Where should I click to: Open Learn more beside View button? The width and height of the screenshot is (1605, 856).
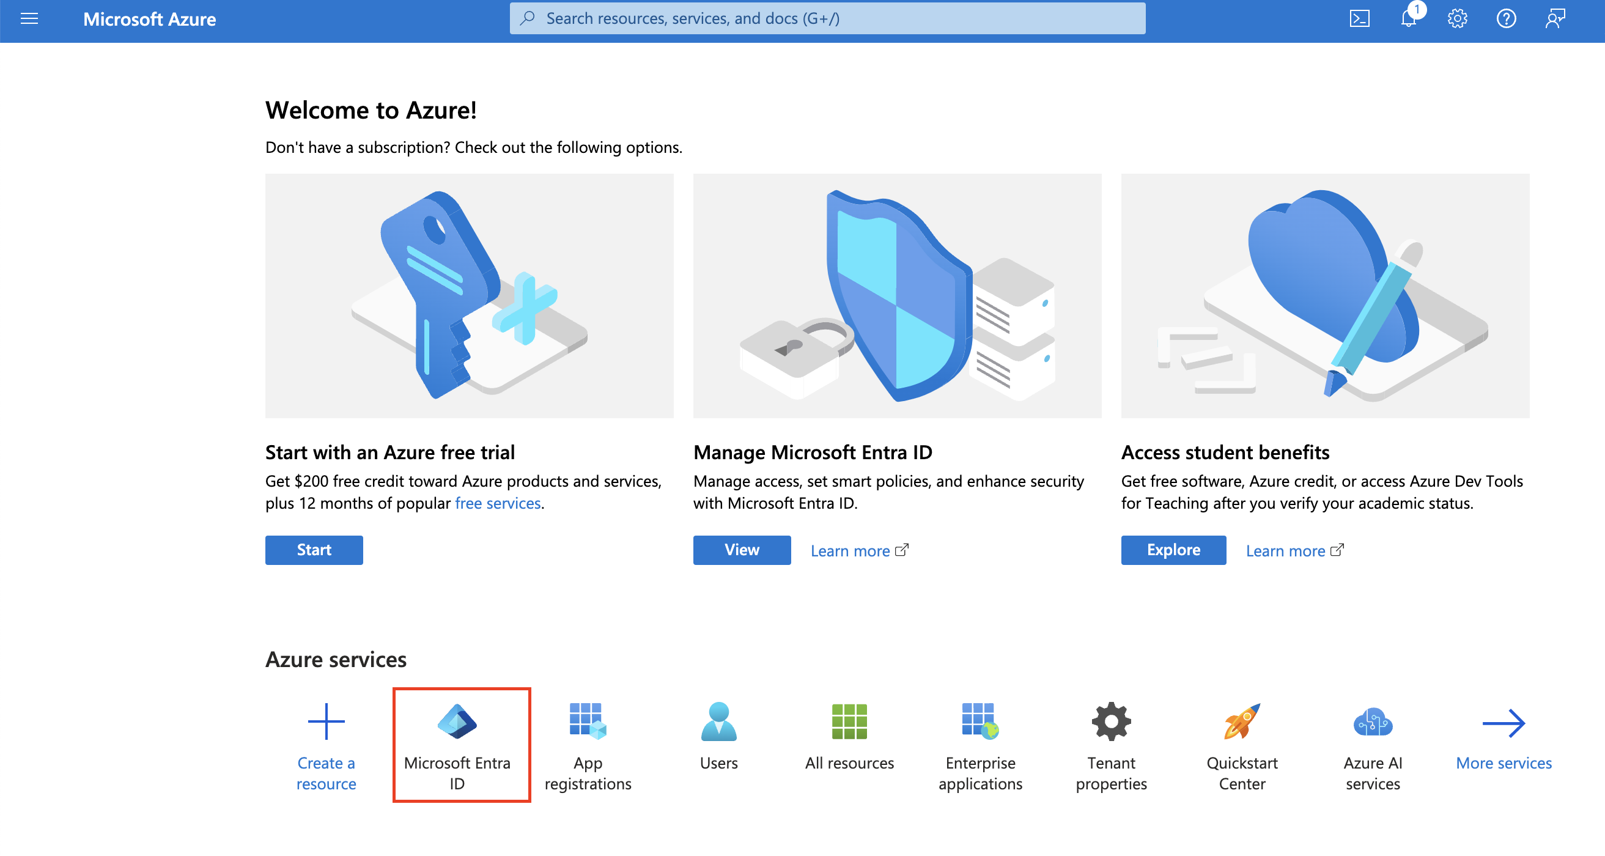pos(859,551)
